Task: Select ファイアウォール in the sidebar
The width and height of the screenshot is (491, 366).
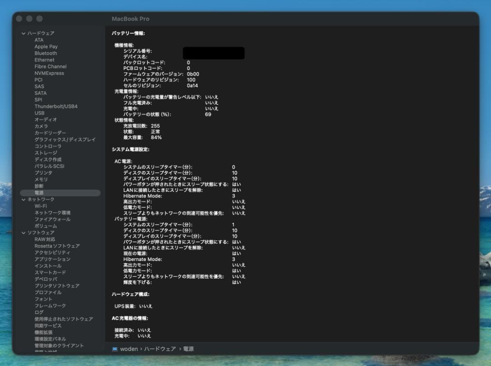Action: (52, 220)
